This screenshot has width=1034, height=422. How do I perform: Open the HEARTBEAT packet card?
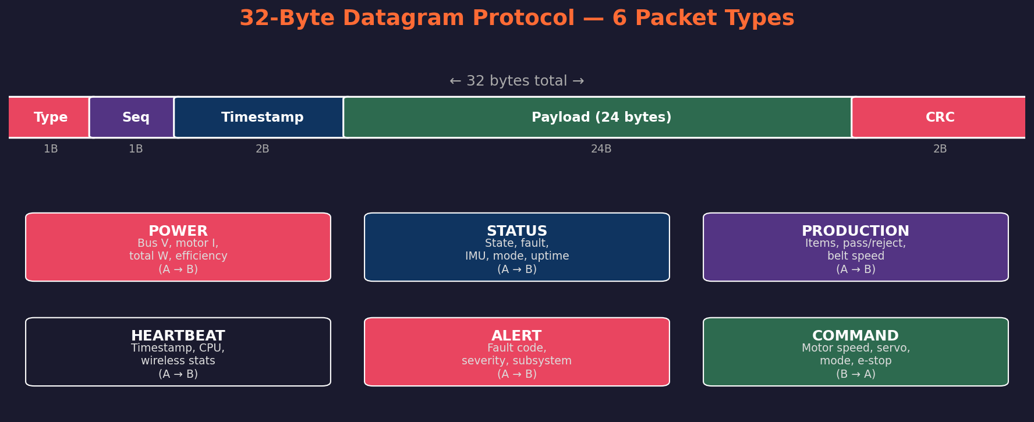(x=178, y=352)
